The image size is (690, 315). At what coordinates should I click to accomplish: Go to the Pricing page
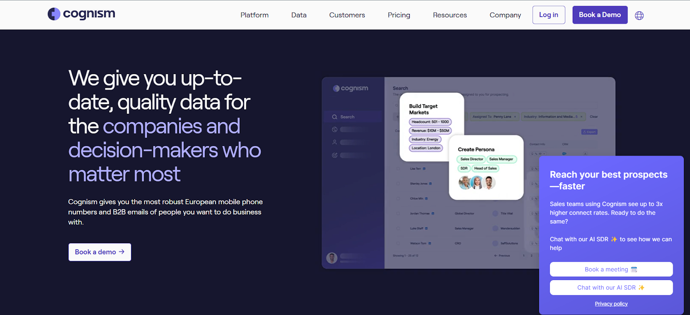pos(399,15)
